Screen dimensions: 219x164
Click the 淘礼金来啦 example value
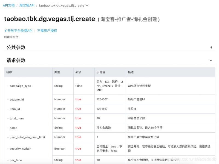[x=104, y=127]
